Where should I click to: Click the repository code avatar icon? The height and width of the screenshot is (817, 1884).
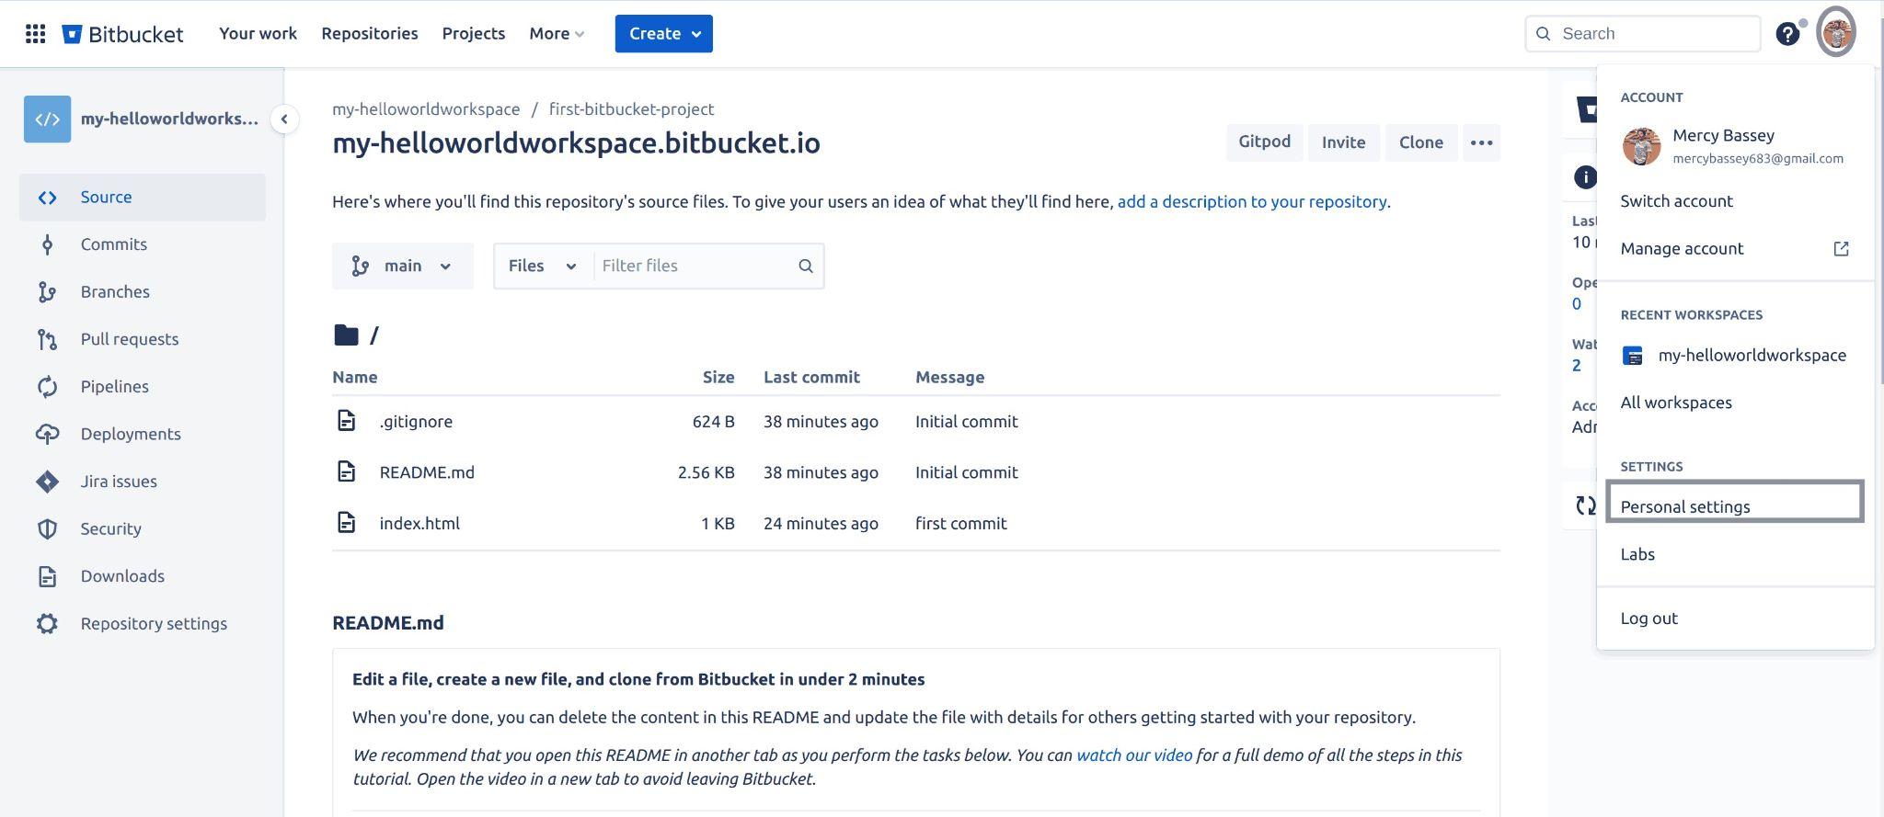48,119
